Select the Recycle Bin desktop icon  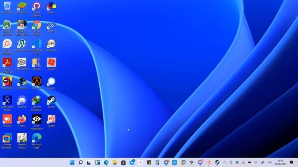(7, 7)
